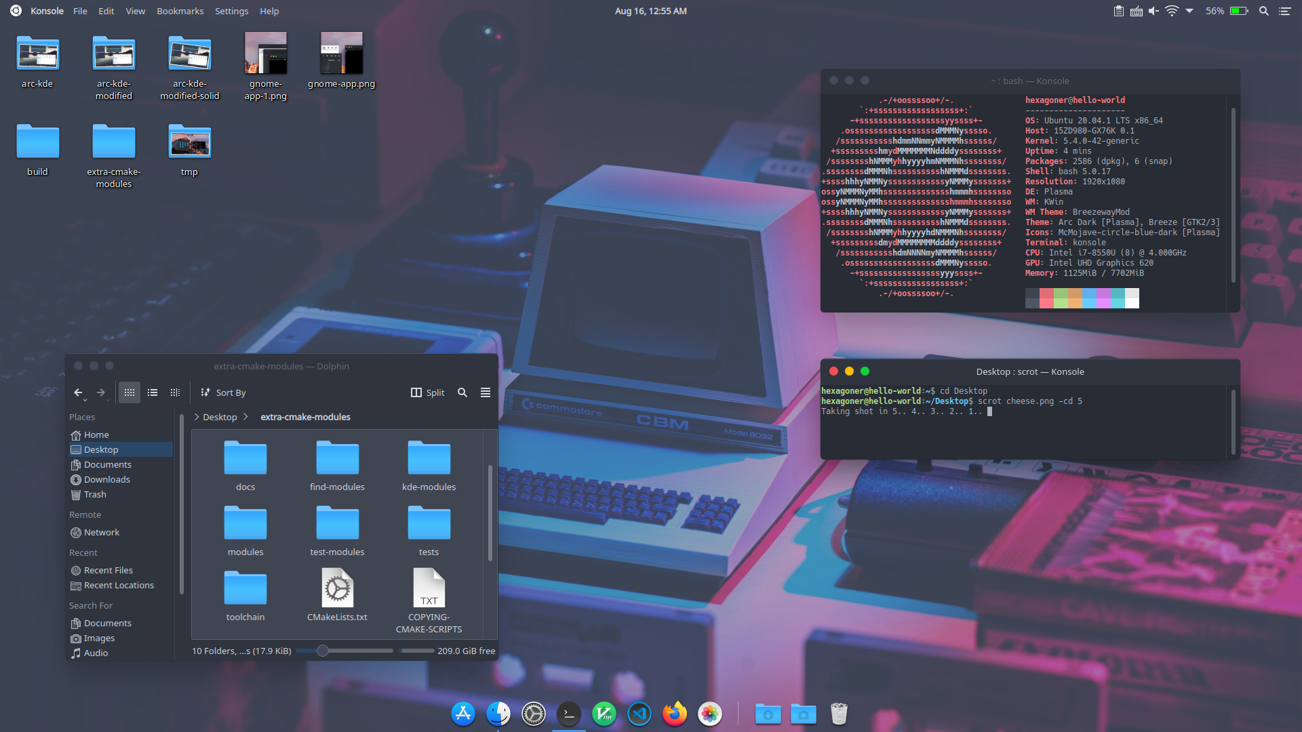Click extra-cmake-modules breadcrumb
The image size is (1302, 732).
(x=305, y=417)
